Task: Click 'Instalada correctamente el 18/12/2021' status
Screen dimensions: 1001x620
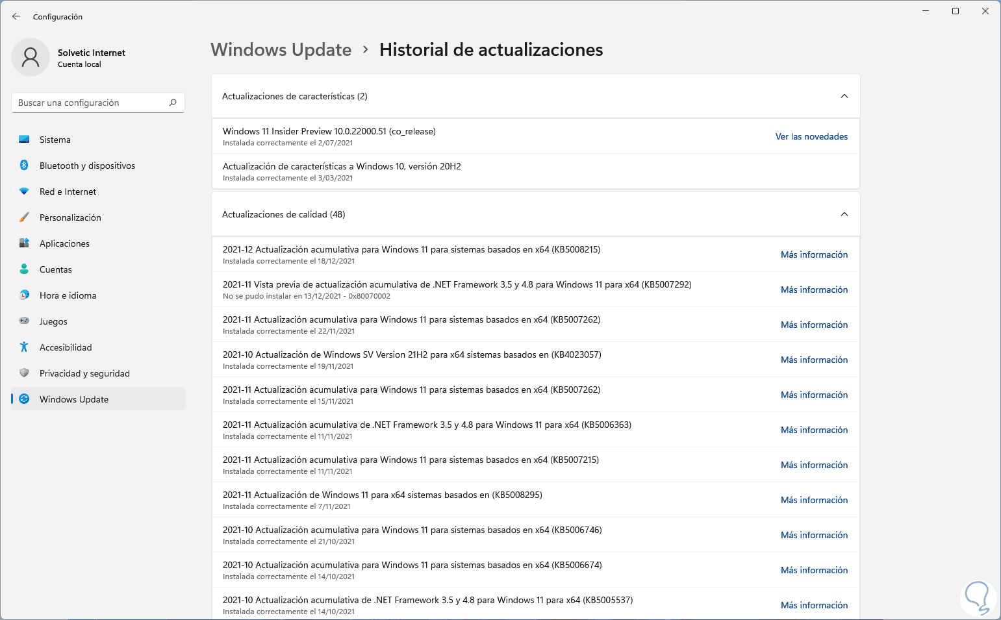Action: 289,261
